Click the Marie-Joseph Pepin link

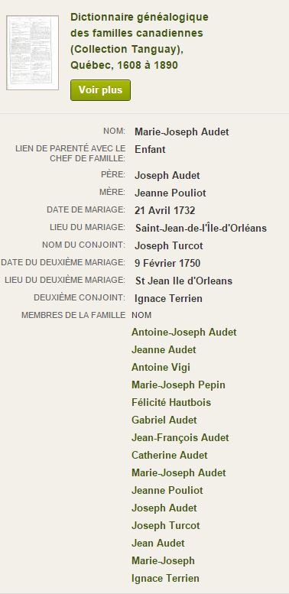(178, 385)
